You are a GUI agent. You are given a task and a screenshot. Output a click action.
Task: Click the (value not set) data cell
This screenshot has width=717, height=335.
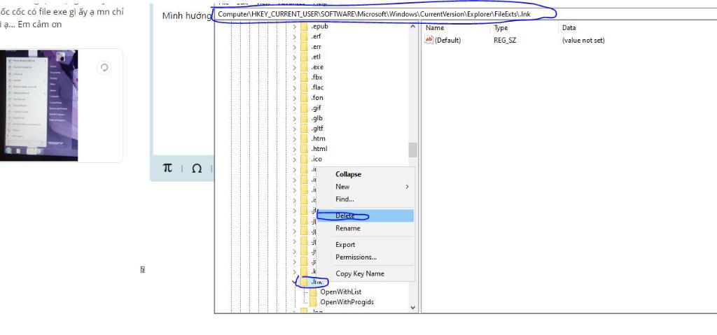coord(583,41)
